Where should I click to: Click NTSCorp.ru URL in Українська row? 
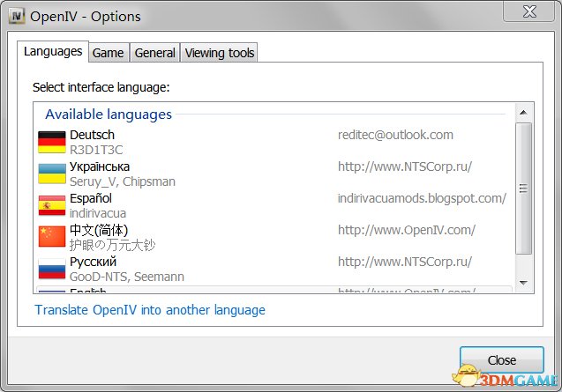[x=405, y=166]
